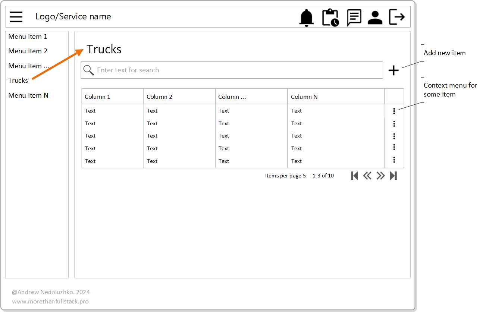Go to the first page of results
Viewport: 483px width, 312px height.
[x=354, y=176]
